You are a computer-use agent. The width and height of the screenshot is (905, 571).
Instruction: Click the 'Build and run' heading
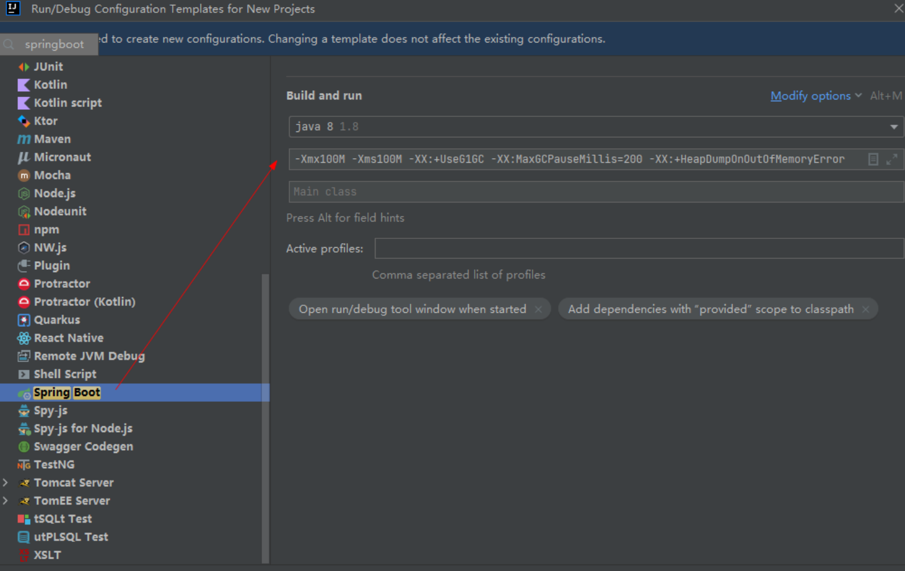324,95
